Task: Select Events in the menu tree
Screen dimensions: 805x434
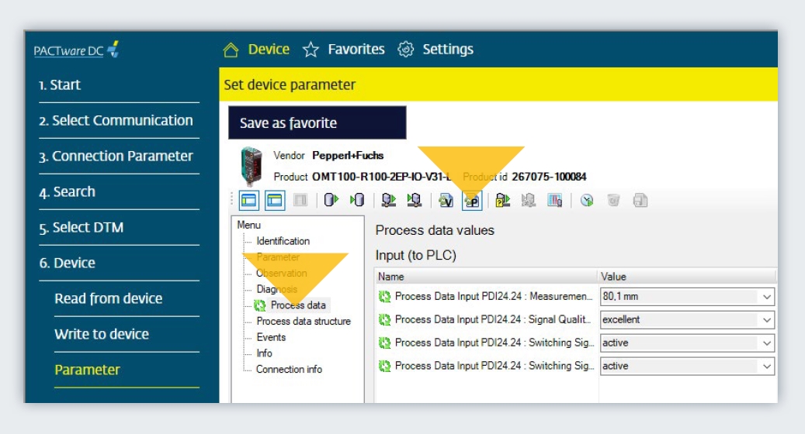Action: point(271,337)
